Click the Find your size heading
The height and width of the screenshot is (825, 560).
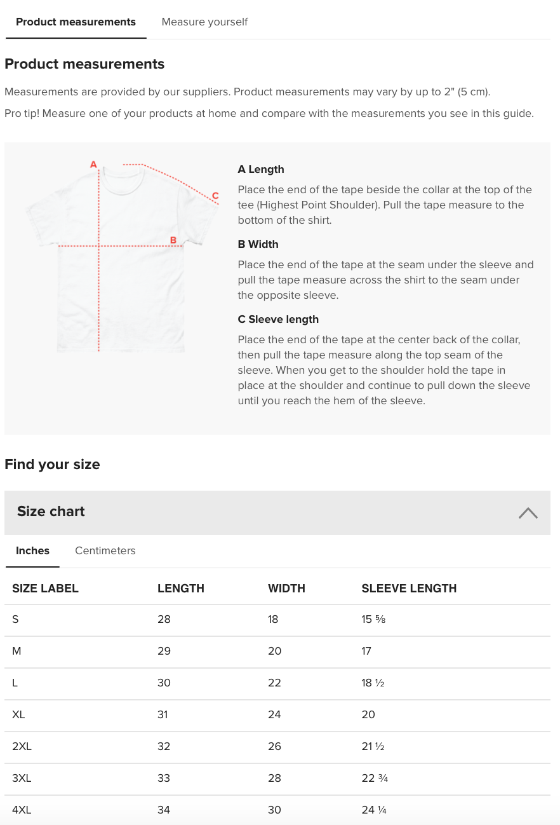[52, 465]
